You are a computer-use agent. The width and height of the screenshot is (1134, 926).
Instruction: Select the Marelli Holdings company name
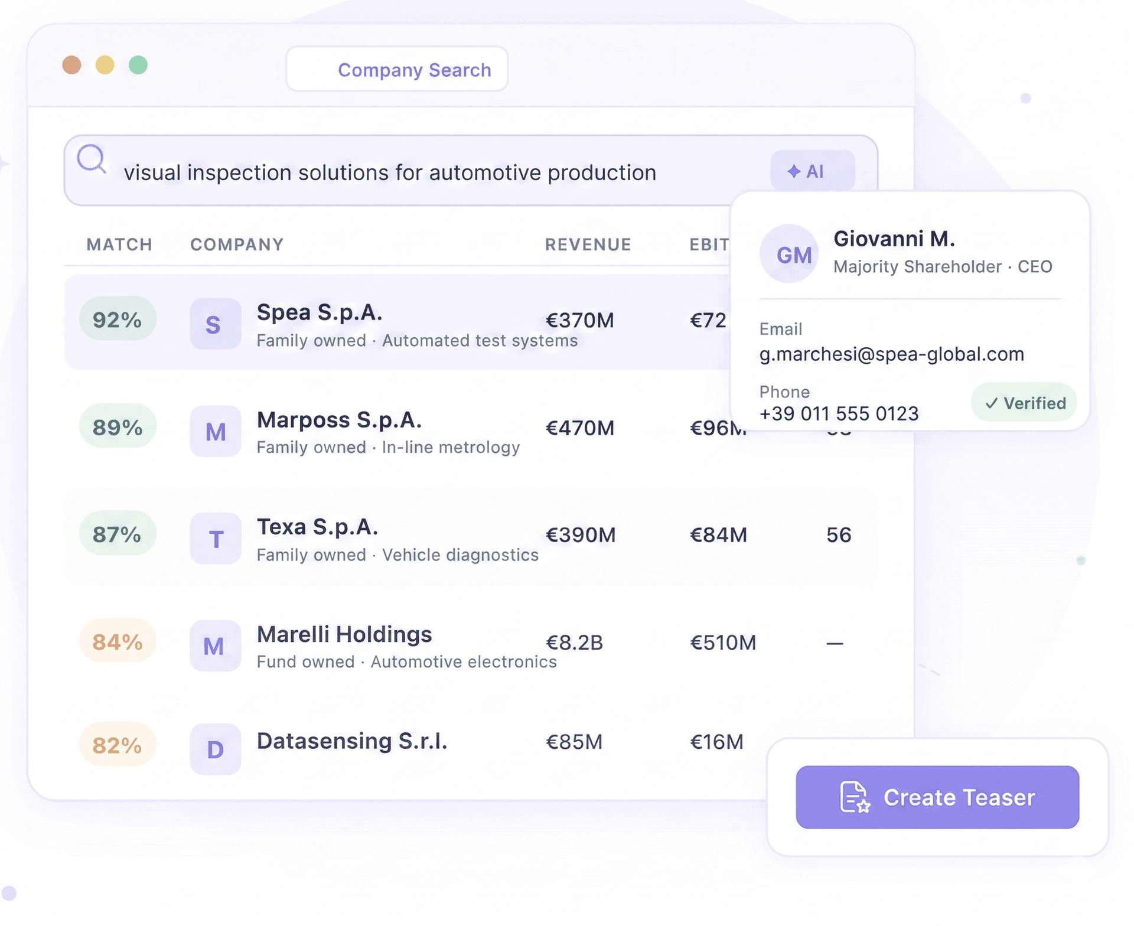click(344, 634)
